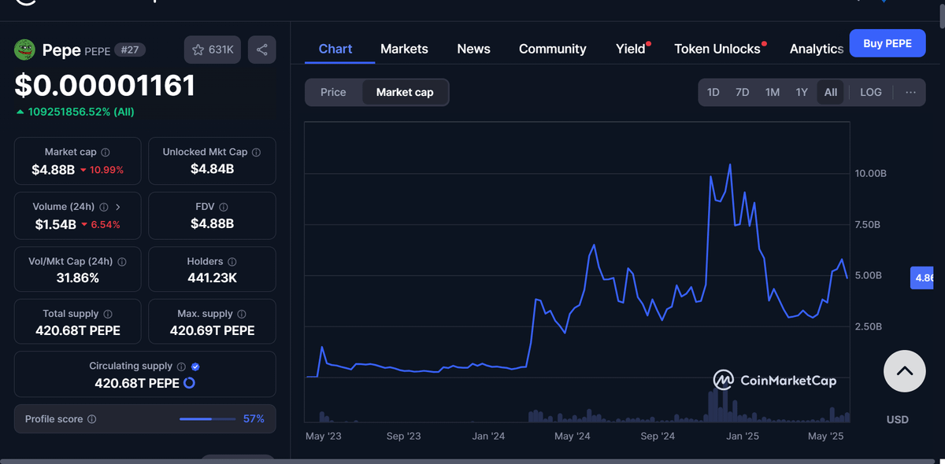The height and width of the screenshot is (464, 945).
Task: Click the USD currency label
Action: (x=898, y=419)
